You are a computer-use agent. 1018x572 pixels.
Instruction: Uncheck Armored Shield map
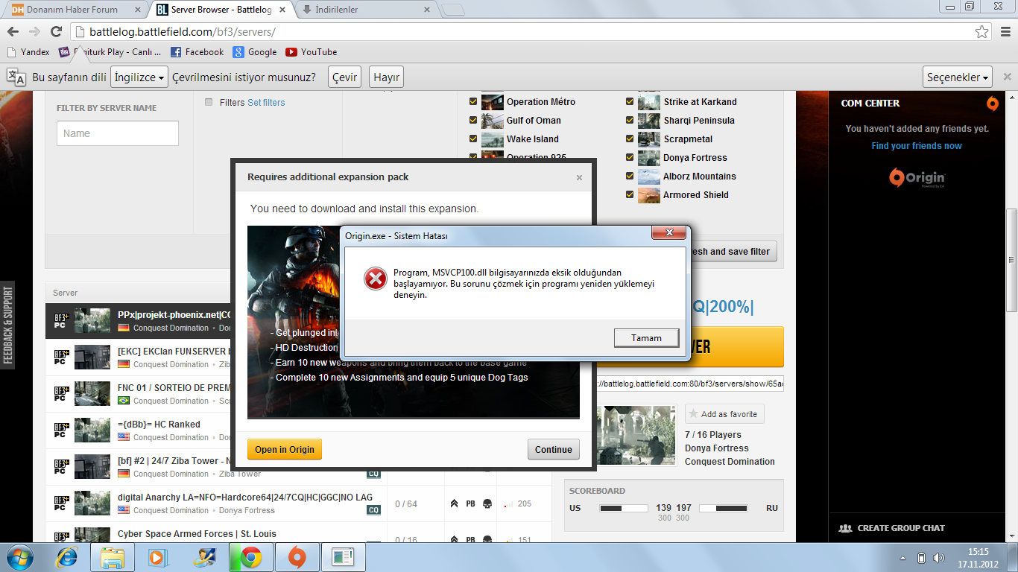tap(630, 194)
